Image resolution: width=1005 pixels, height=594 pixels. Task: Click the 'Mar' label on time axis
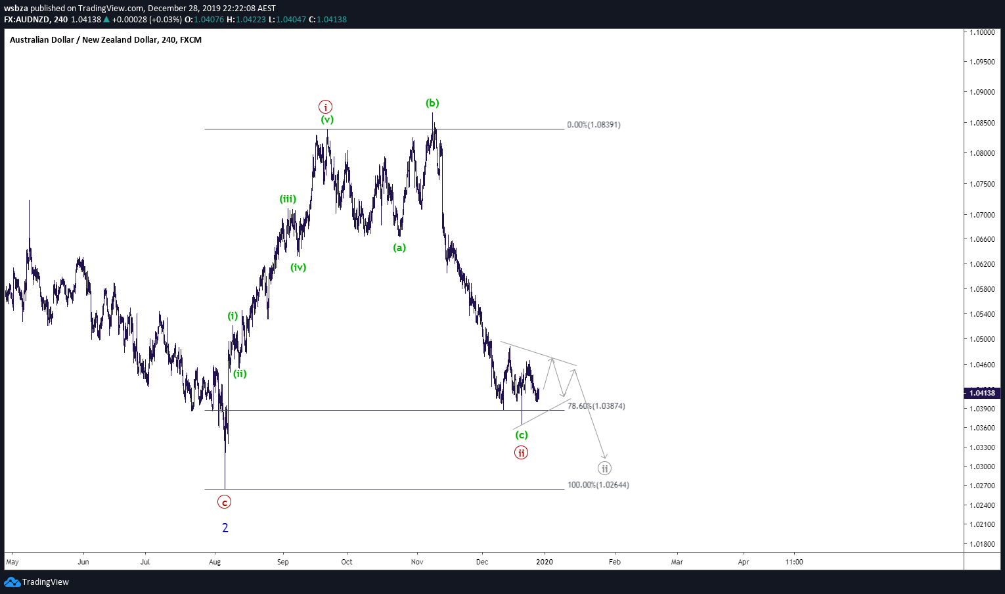(x=677, y=562)
